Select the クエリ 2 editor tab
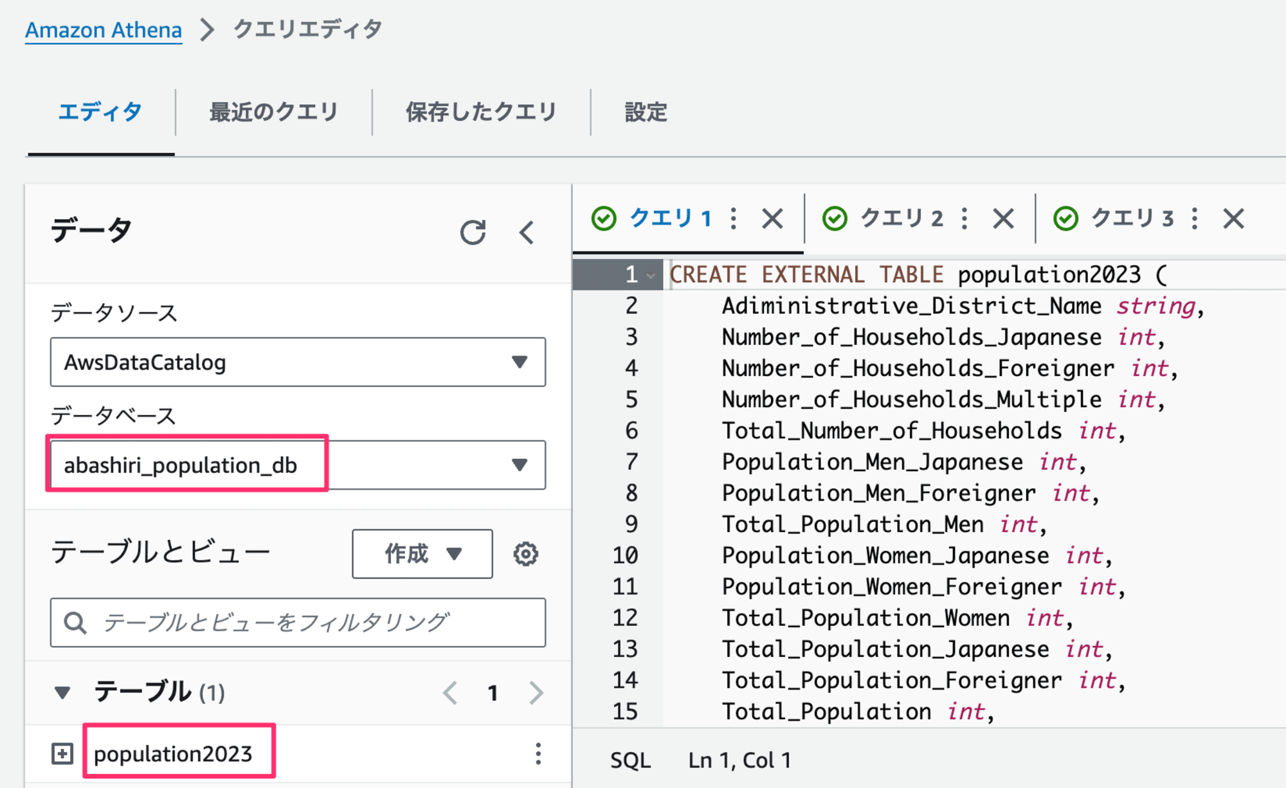The height and width of the screenshot is (788, 1286). [x=901, y=219]
